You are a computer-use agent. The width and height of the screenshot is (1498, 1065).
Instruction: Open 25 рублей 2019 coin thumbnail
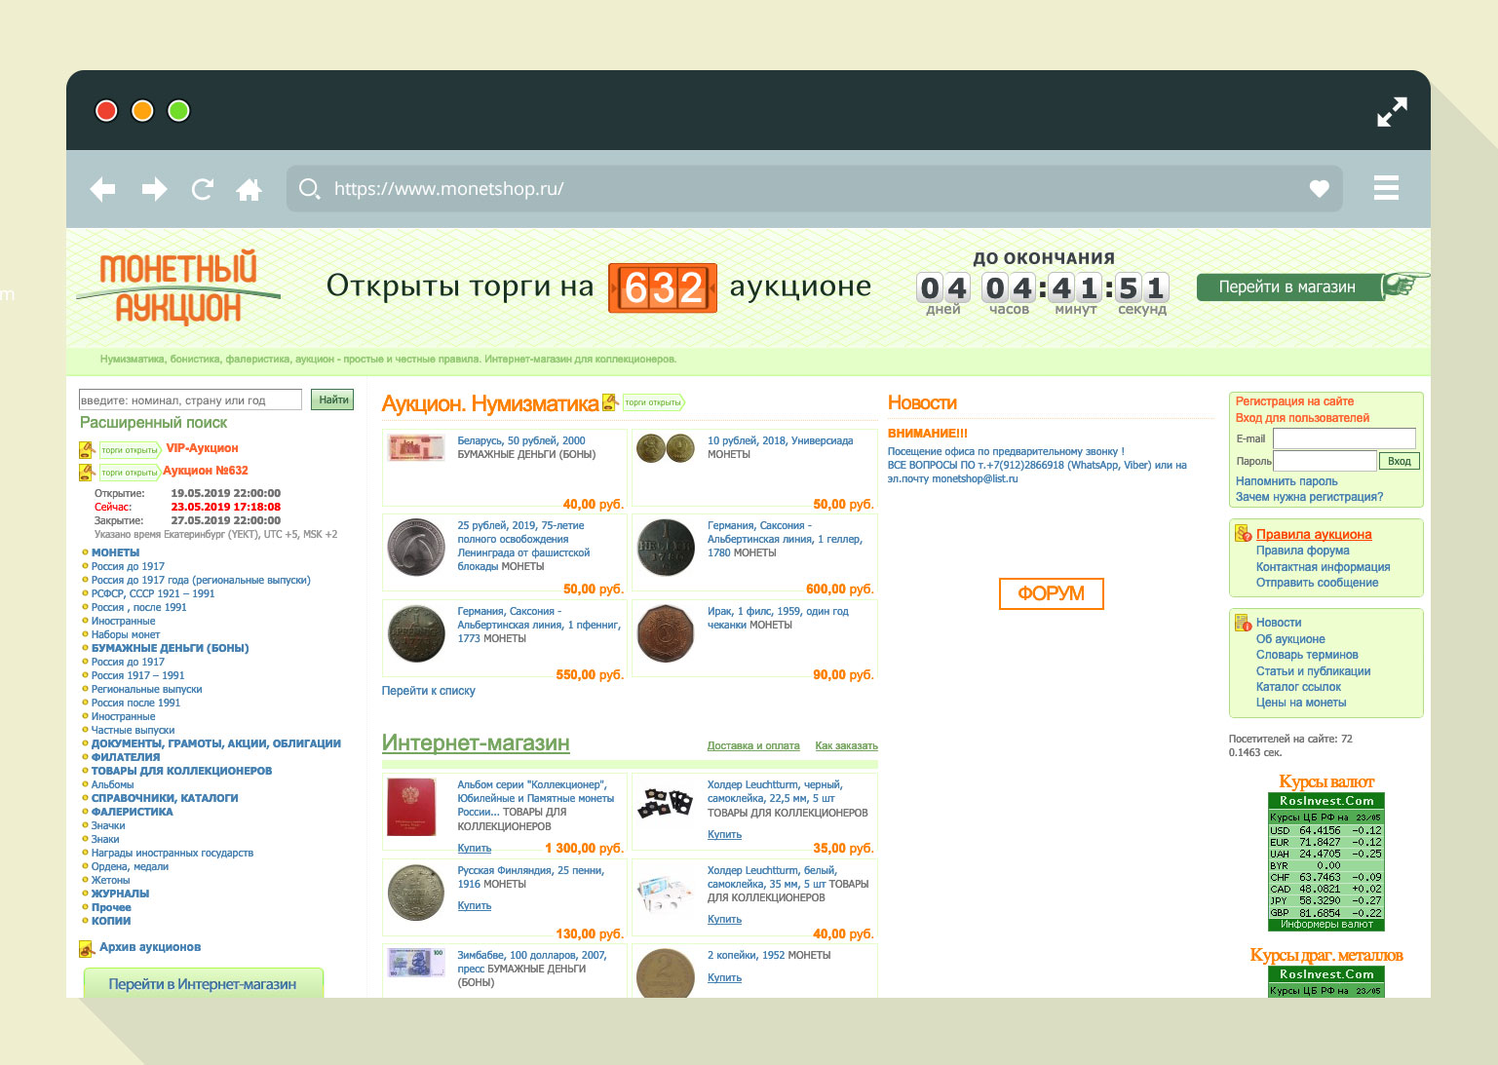click(x=417, y=548)
